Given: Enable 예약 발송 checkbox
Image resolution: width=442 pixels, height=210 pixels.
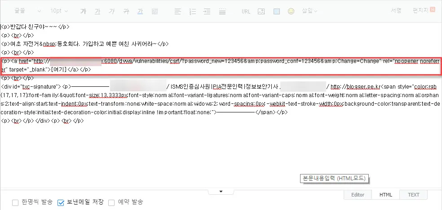Looking at the screenshot, I should pos(111,202).
